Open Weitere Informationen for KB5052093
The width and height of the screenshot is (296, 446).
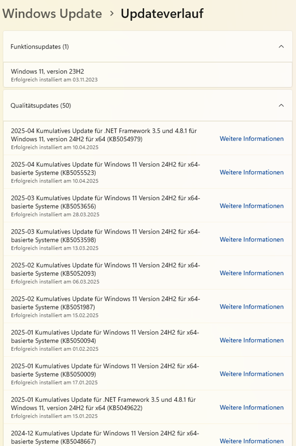(x=251, y=273)
